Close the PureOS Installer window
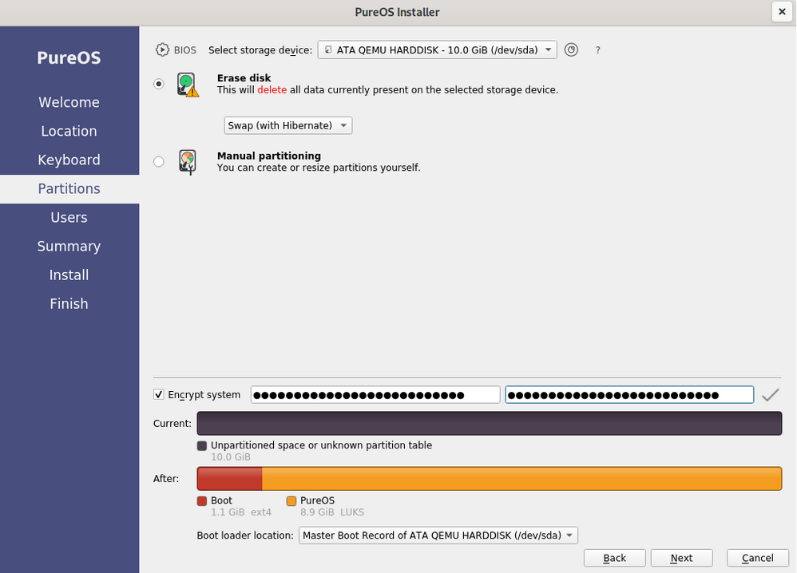Viewport: 797px width, 573px height. pyautogui.click(x=782, y=12)
